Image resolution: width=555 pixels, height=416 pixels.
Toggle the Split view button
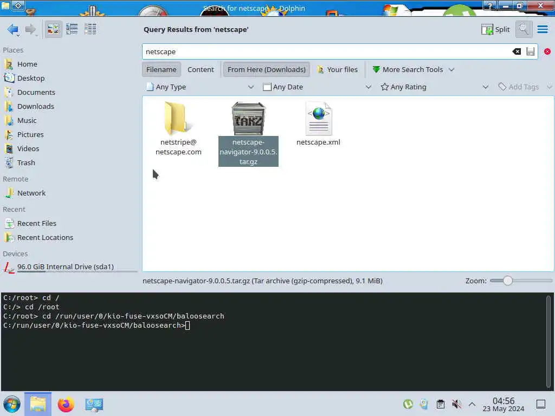[x=495, y=29]
